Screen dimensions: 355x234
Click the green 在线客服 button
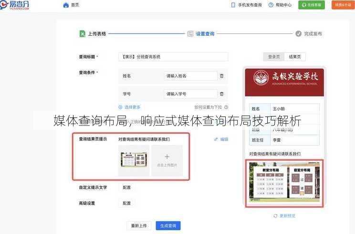tap(311, 5)
